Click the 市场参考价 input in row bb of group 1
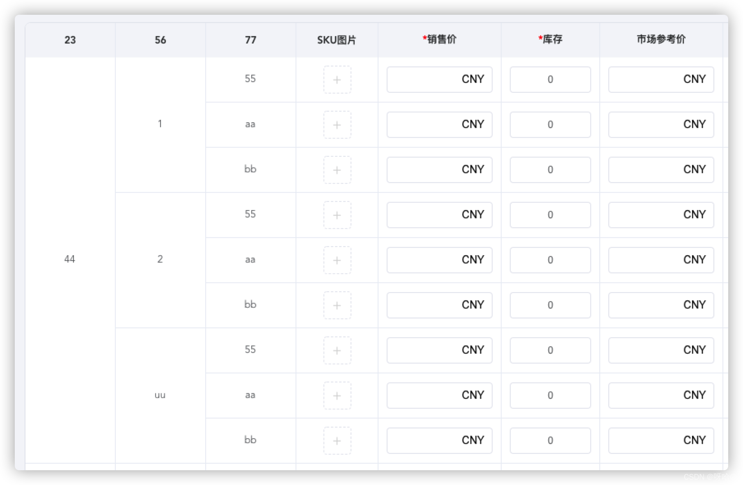Screen dimensions: 743x485 [660, 169]
